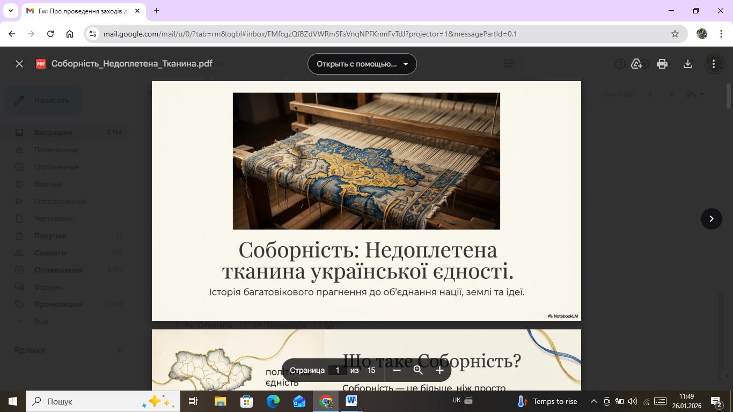733x412 pixels.
Task: Select the Gmail 'Fw: Про проведення заходів' tab
Action: 80,11
